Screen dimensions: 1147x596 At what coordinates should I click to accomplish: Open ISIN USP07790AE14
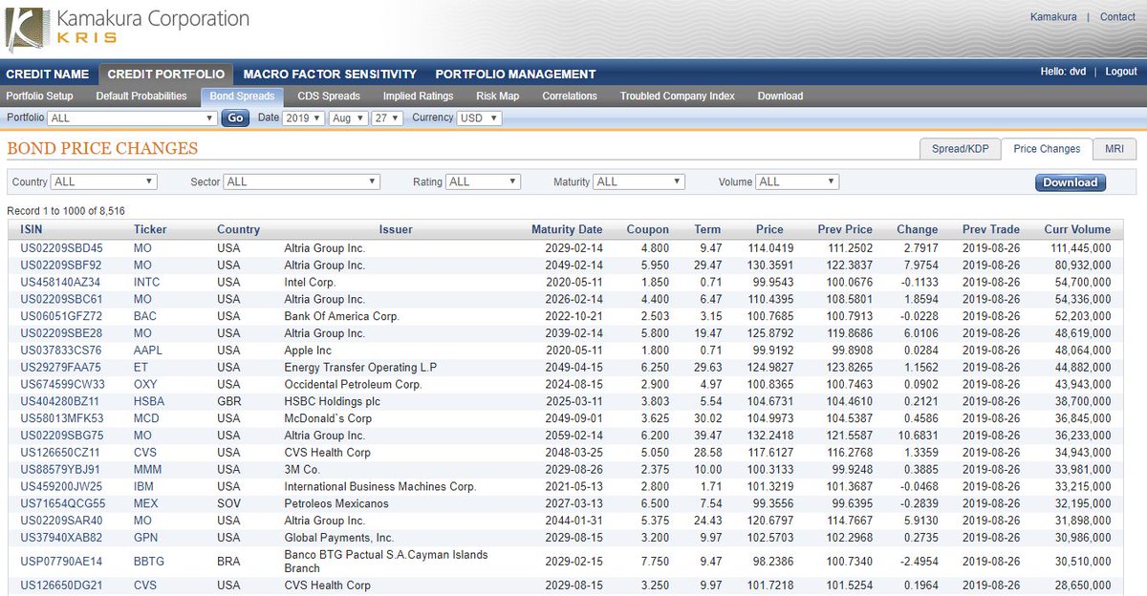pyautogui.click(x=61, y=562)
